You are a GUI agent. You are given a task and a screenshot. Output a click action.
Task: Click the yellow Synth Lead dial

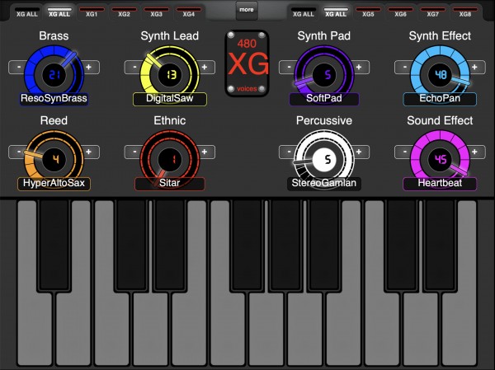pos(170,75)
